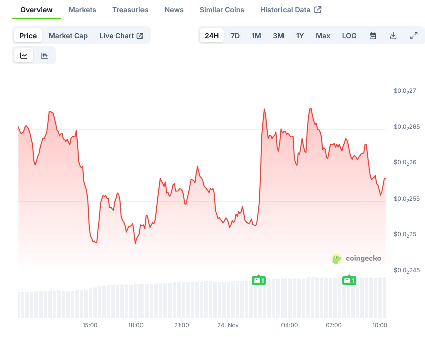Open the calendar date range picker
The height and width of the screenshot is (337, 425).
click(x=372, y=35)
